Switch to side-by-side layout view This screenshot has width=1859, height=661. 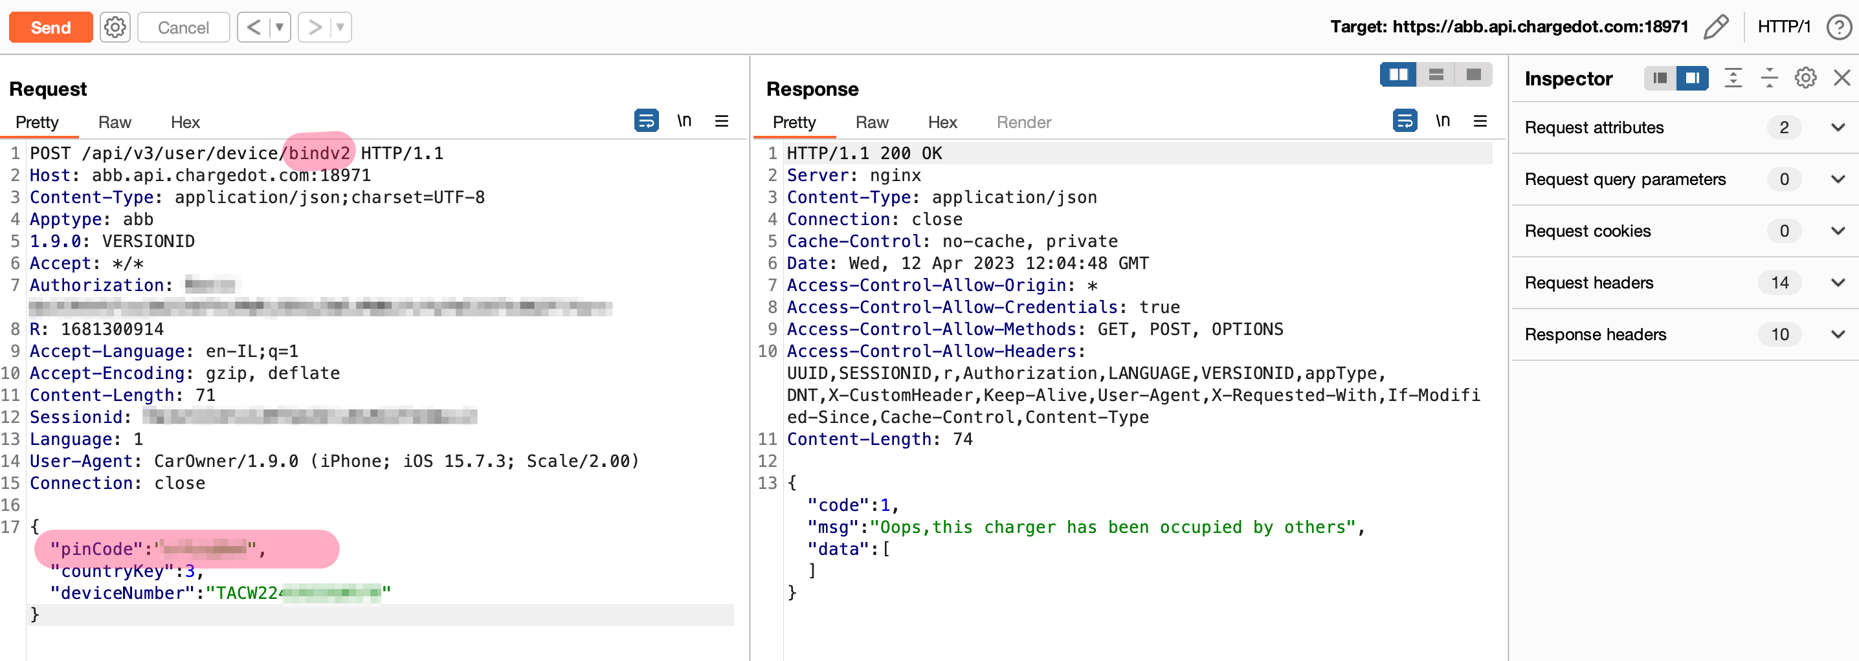[x=1398, y=74]
